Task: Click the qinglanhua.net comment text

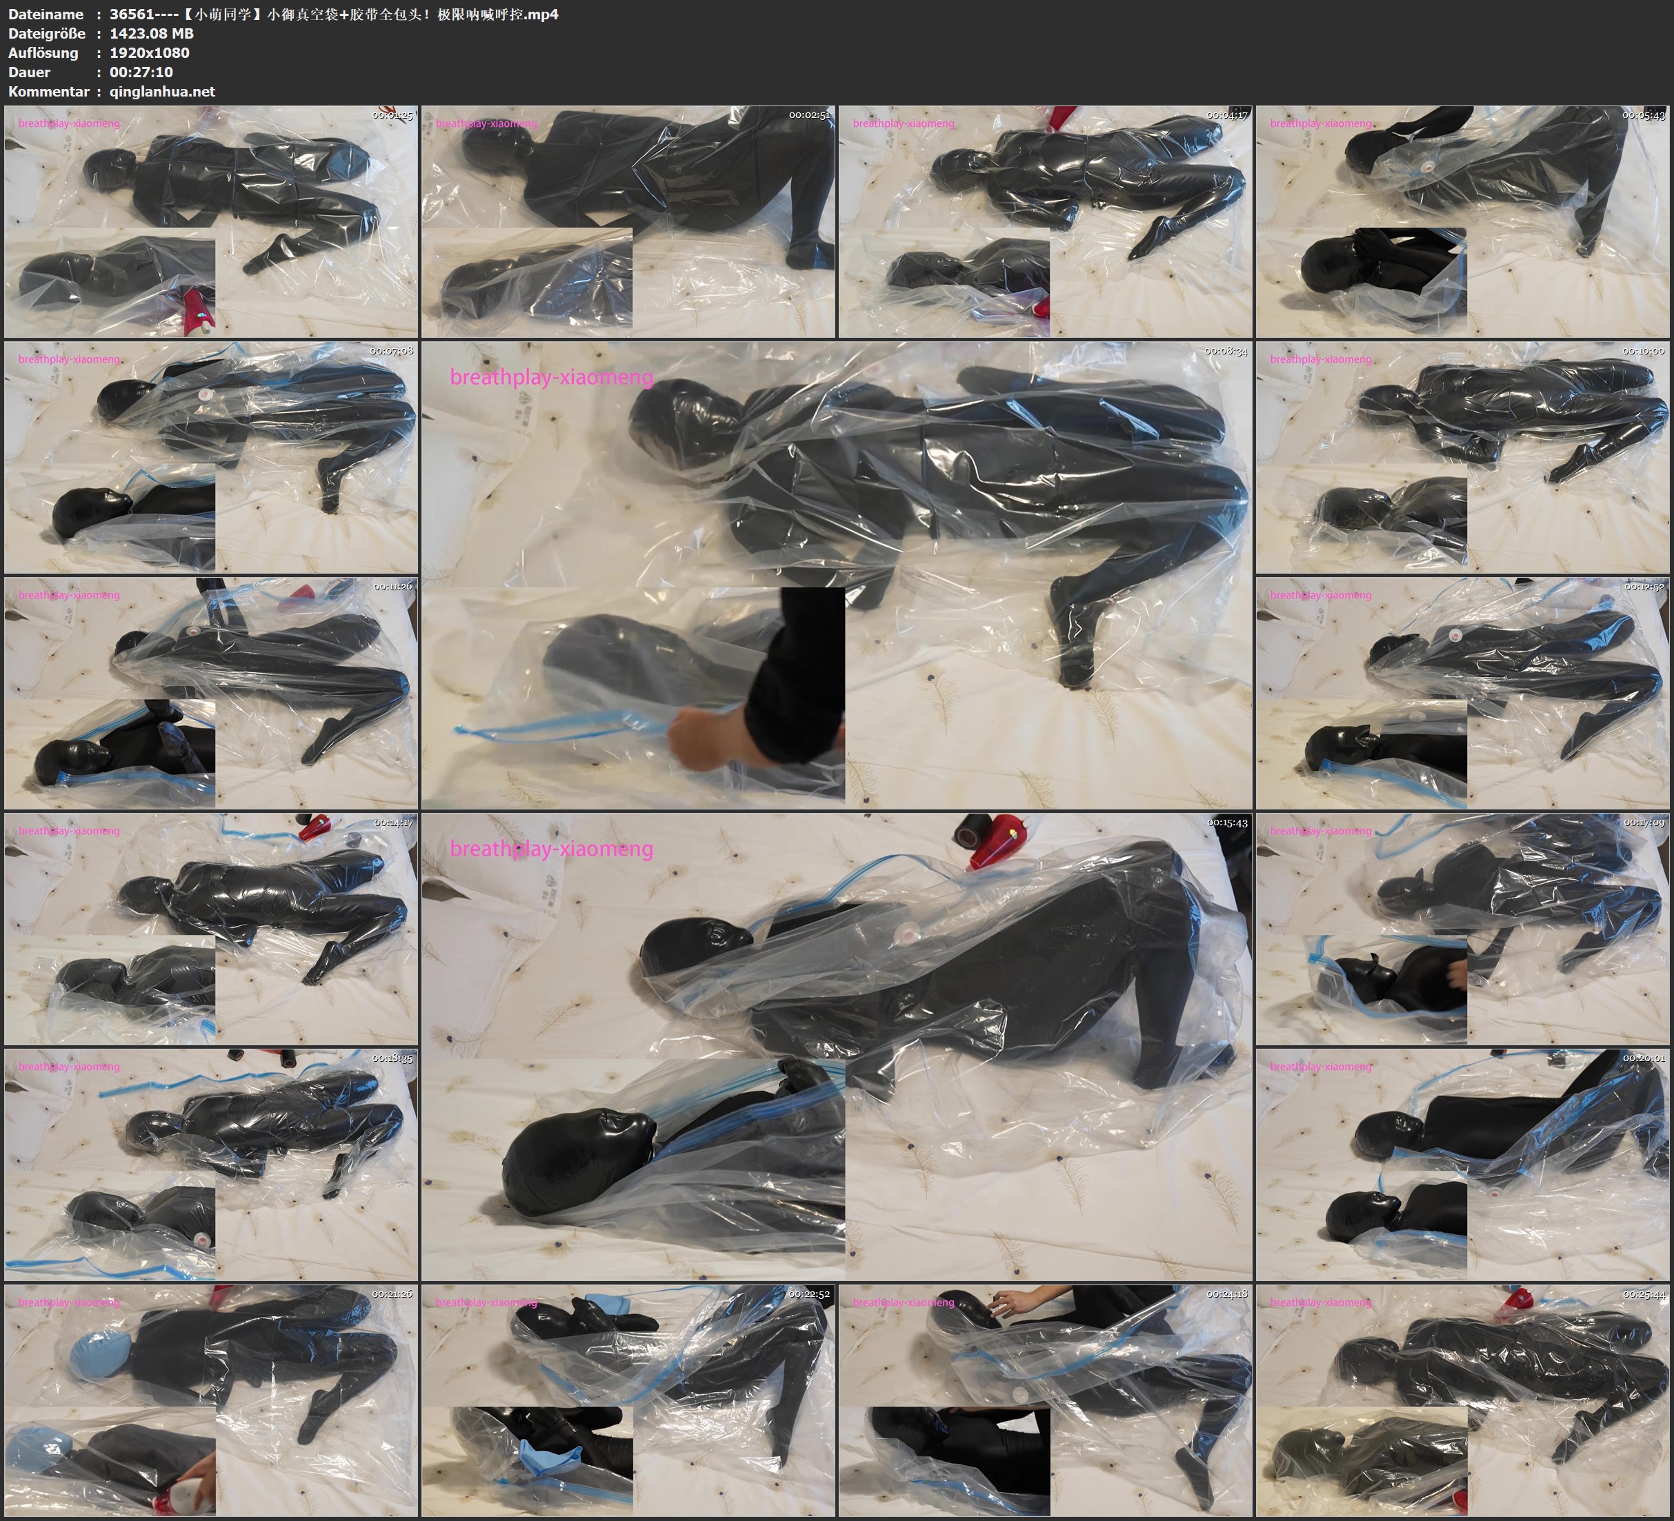Action: point(162,91)
